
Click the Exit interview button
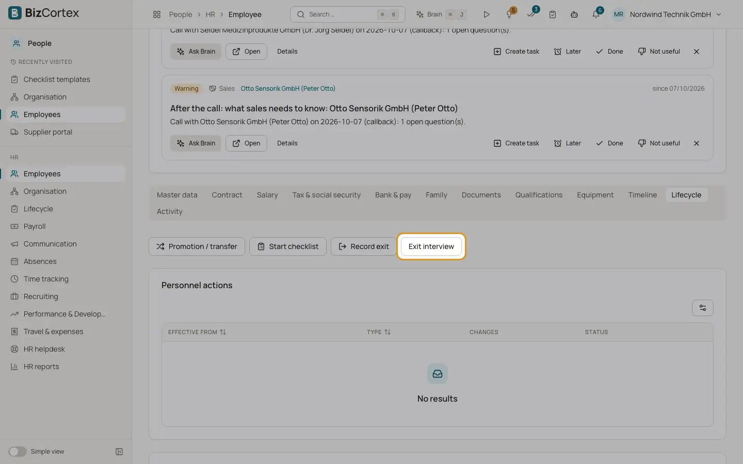click(x=431, y=246)
